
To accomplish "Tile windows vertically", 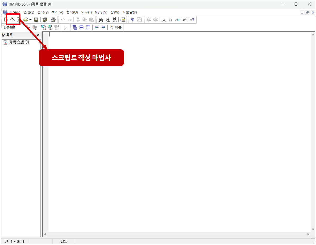I will coord(88,27).
